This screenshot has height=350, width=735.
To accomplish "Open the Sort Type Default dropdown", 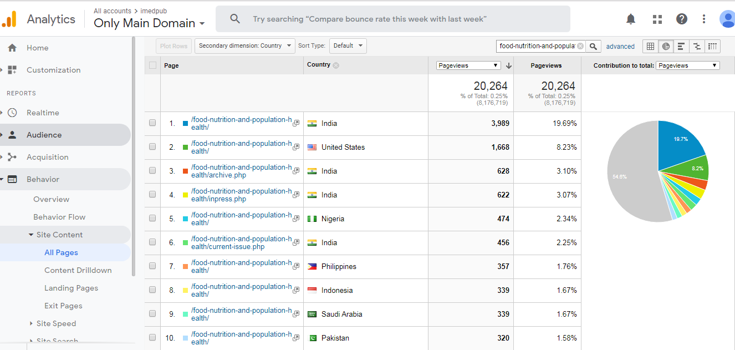I will click(348, 46).
